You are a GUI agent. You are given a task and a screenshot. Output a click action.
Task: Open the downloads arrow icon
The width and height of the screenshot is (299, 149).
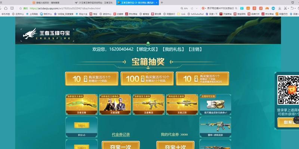[280, 8]
